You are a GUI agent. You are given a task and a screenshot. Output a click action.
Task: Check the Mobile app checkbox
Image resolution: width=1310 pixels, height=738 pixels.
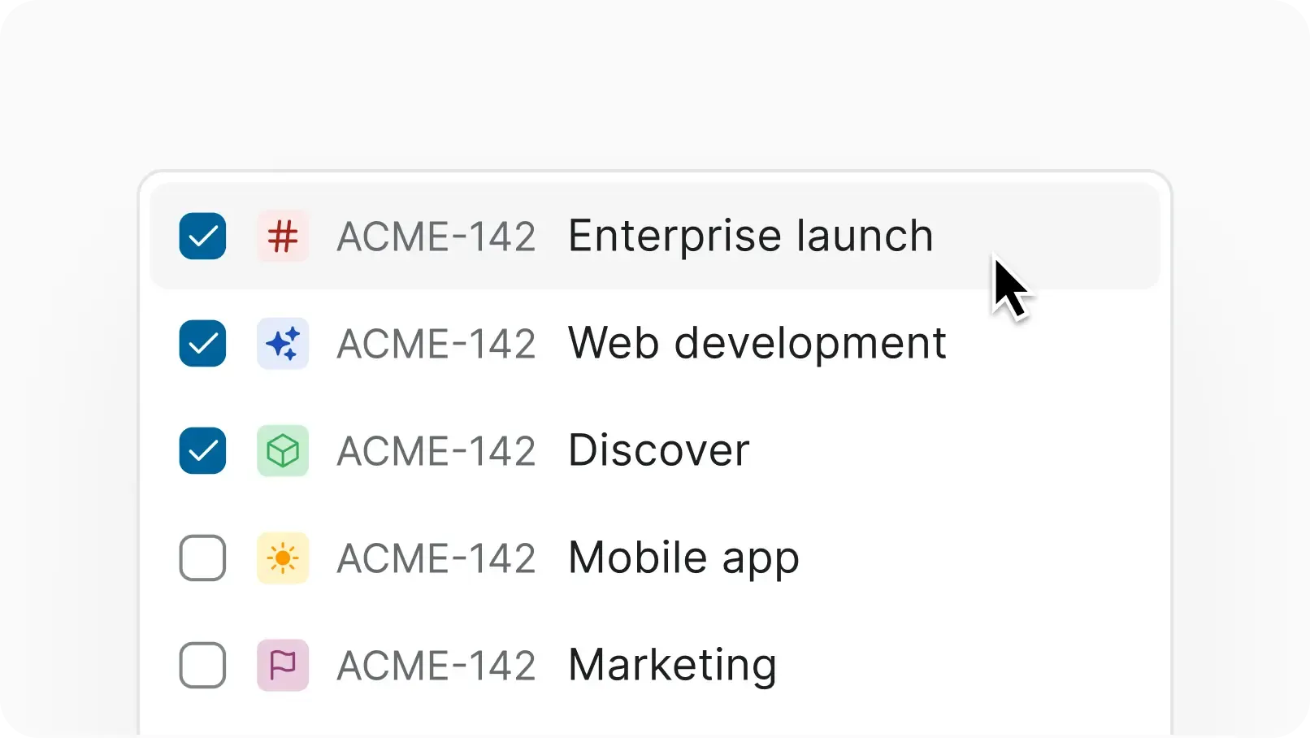[x=202, y=558]
